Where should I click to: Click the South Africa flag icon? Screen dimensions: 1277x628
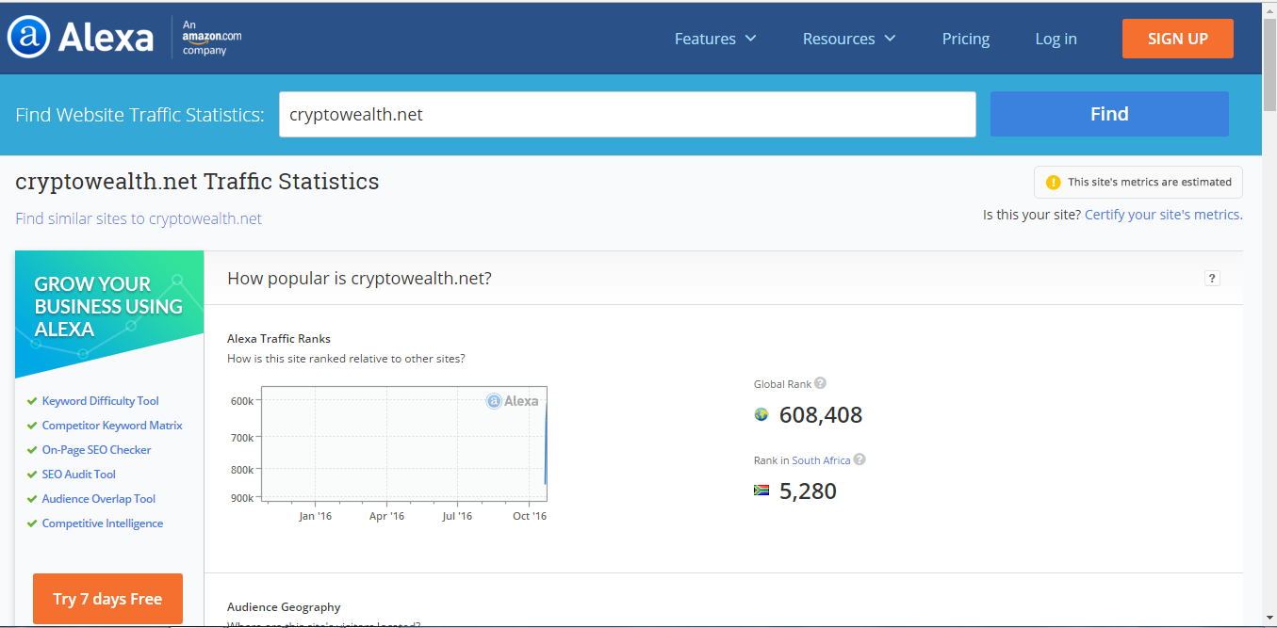coord(761,491)
